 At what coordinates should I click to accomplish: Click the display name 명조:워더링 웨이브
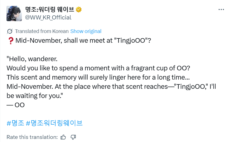point(49,10)
